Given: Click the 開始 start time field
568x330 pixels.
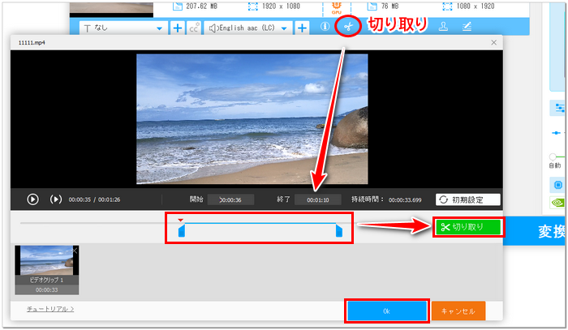Looking at the screenshot, I should click(230, 199).
